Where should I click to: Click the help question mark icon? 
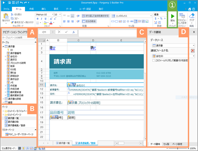coord(194,9)
